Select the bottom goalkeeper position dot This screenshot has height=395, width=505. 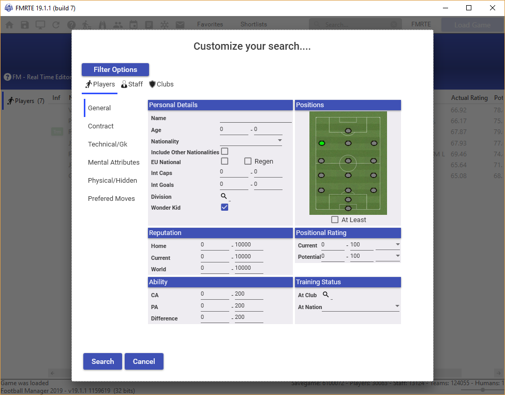[348, 208]
